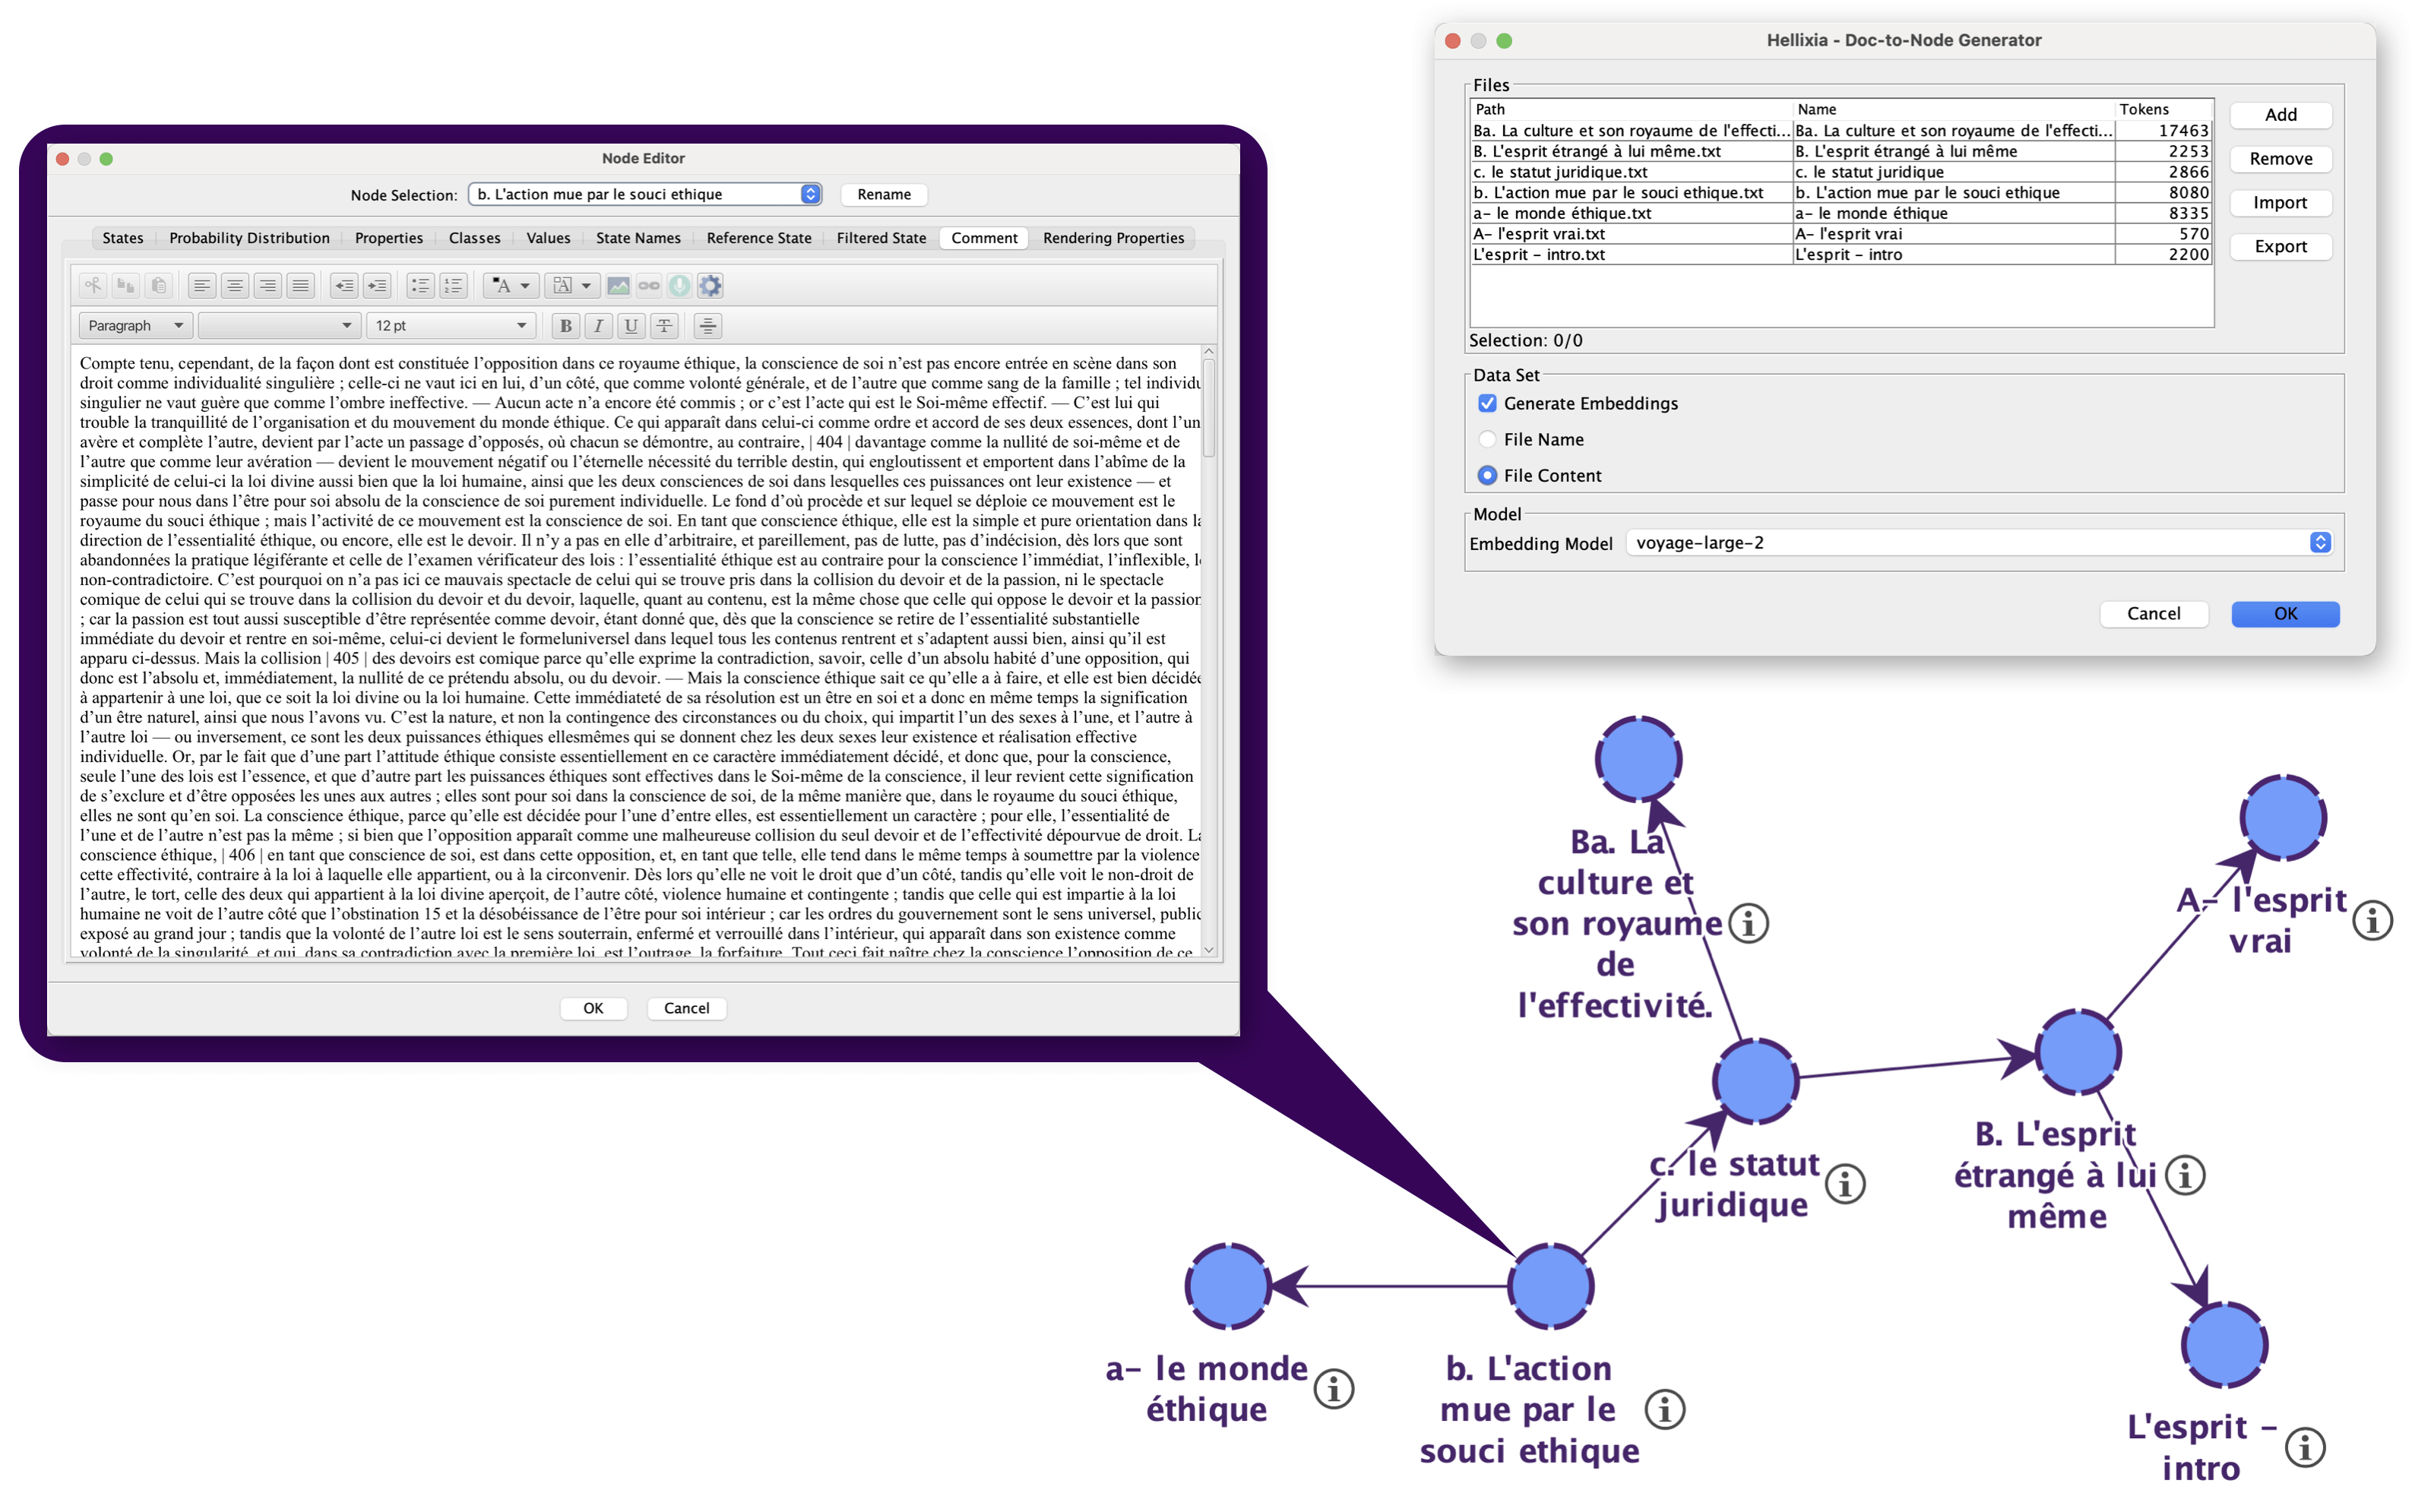Viewport: 2415px width, 1512px height.
Task: Select the File Name radio button
Action: click(1487, 439)
